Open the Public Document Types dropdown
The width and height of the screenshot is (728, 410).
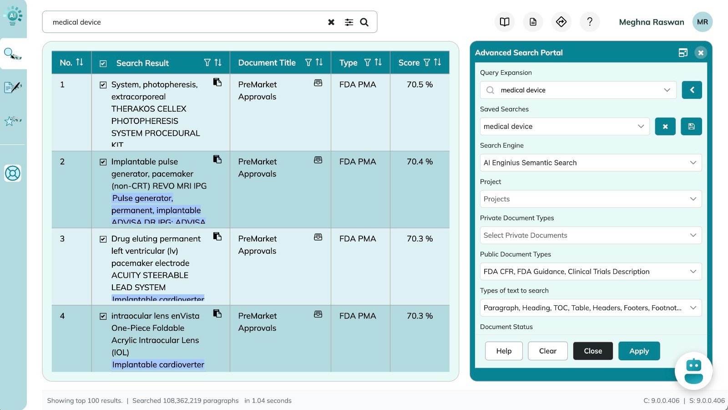[x=590, y=272]
